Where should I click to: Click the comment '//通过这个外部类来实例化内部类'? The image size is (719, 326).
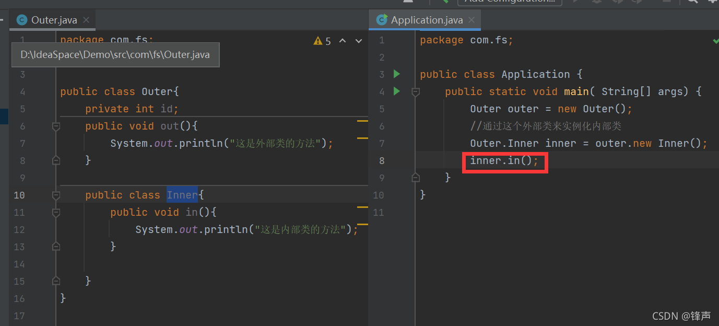point(546,126)
